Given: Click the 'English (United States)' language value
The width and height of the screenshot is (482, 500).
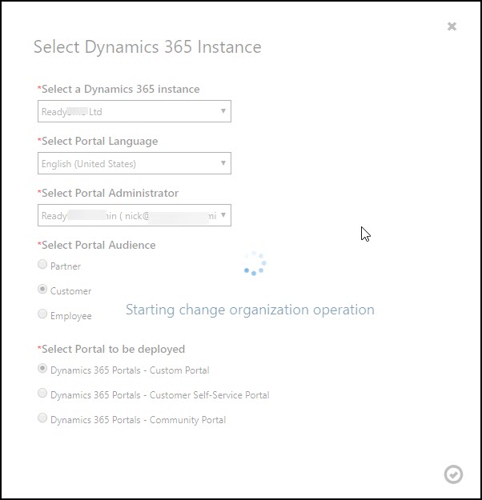Looking at the screenshot, I should pyautogui.click(x=90, y=164).
